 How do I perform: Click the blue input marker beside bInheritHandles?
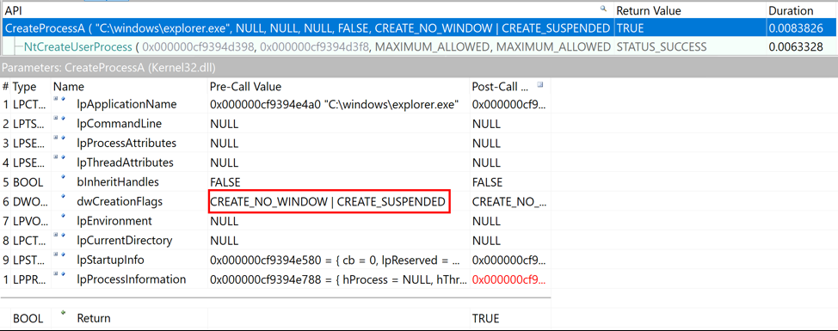tap(63, 177)
